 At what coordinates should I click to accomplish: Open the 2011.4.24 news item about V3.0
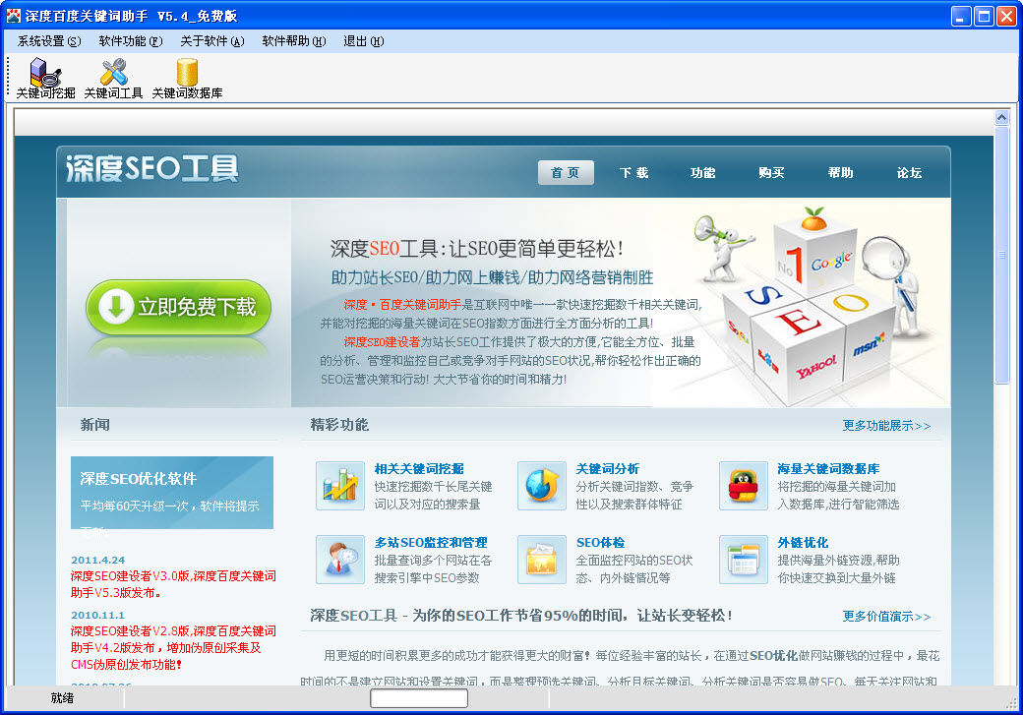[x=173, y=584]
